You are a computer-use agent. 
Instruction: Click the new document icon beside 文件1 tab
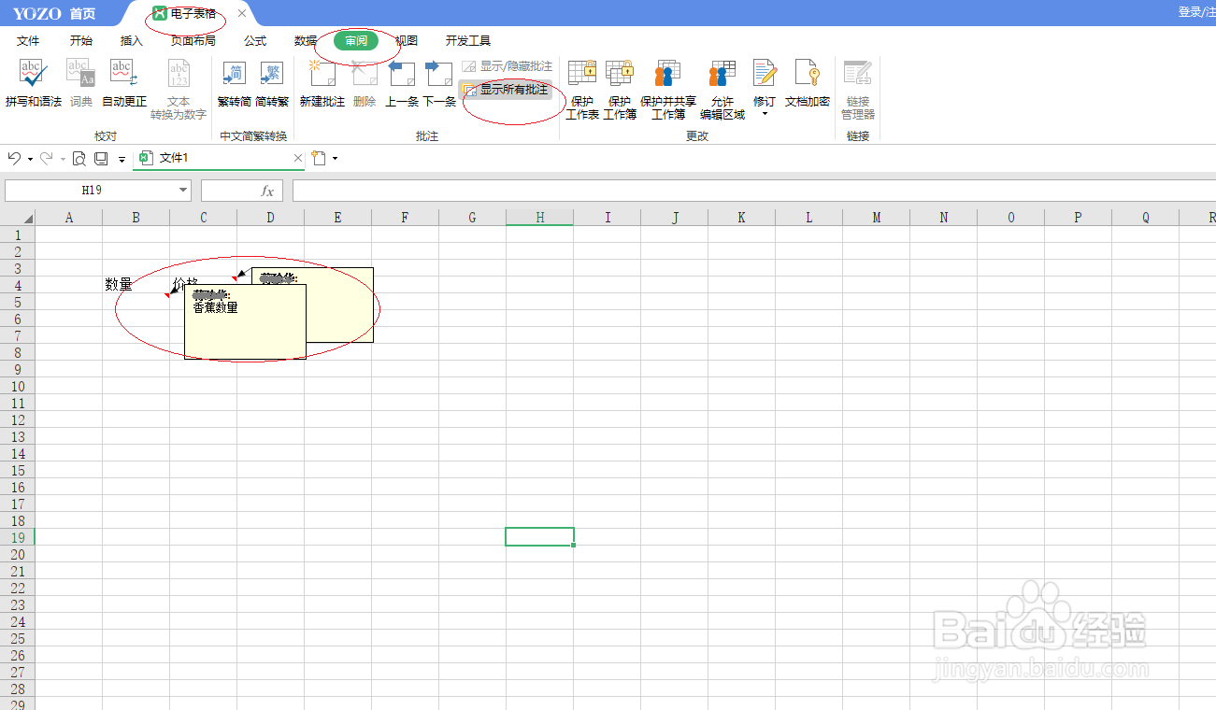319,159
